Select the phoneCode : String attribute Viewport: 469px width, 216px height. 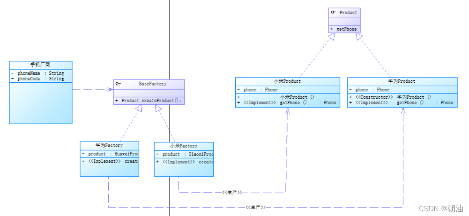click(38, 79)
